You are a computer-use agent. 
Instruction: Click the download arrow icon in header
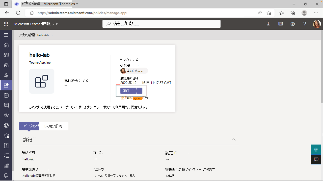click(268, 24)
